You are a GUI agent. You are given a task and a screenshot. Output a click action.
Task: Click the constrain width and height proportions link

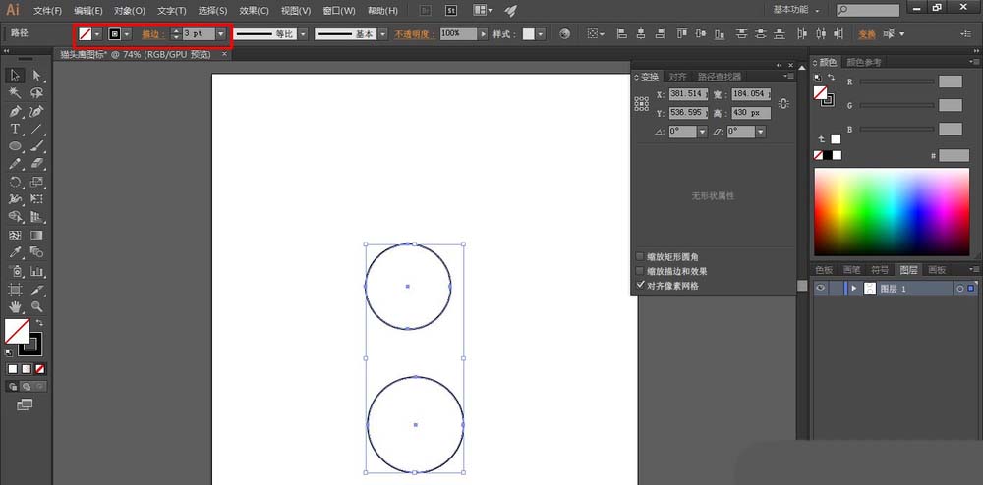tap(783, 104)
